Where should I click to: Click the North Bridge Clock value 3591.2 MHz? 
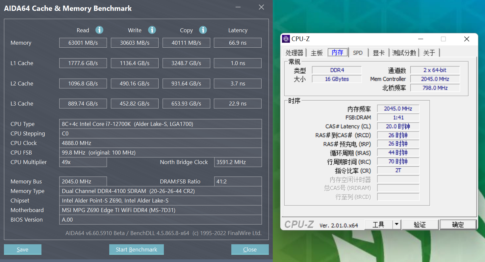[x=238, y=162]
